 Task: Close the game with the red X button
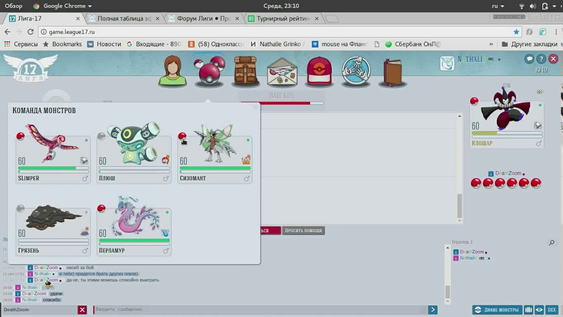point(553,59)
